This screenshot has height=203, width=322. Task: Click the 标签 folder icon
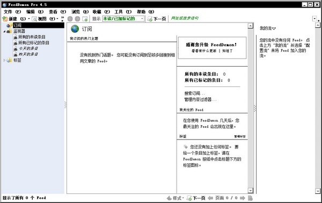9,60
